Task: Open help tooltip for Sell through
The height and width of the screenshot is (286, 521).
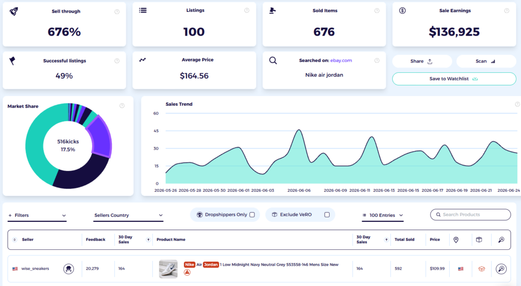Action: point(117,12)
